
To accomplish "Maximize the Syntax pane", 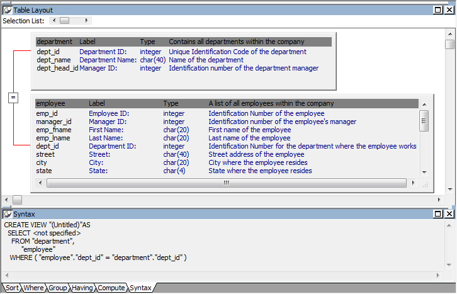I will [x=438, y=214].
